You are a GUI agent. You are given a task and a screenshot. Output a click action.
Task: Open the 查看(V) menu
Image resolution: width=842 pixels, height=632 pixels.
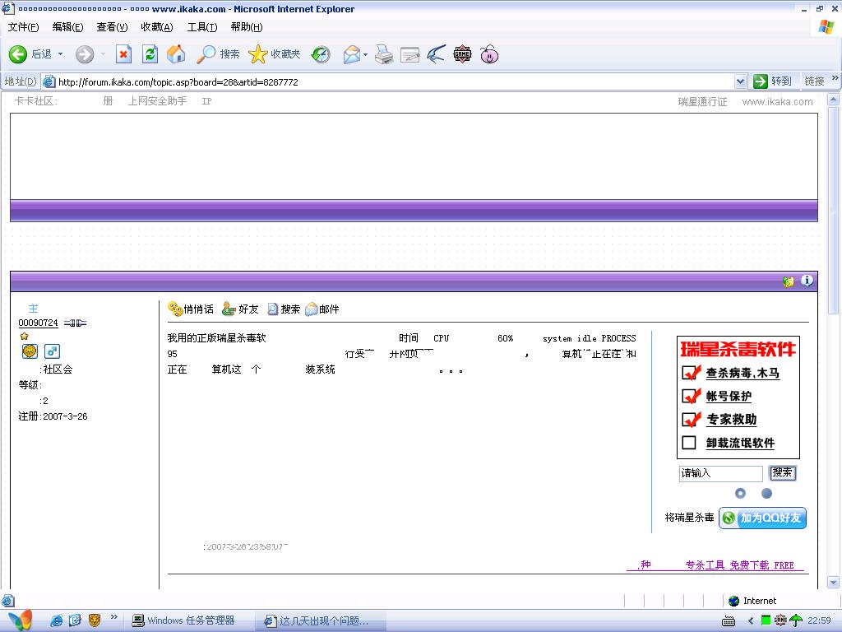click(112, 27)
